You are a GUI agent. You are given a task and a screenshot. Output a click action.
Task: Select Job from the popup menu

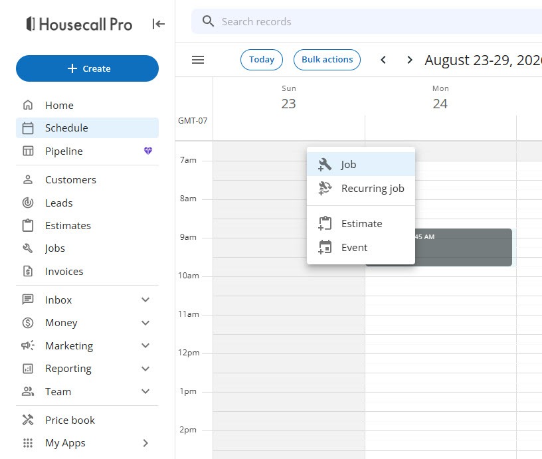pos(361,165)
